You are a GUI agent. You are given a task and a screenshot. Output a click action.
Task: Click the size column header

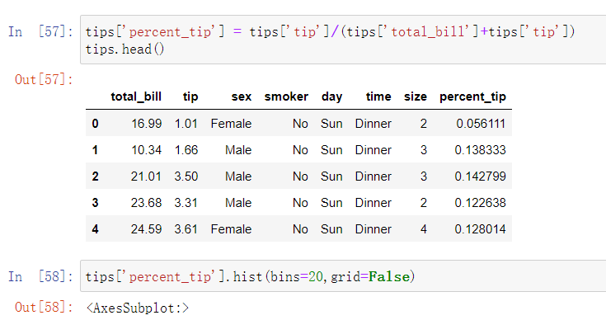[x=416, y=96]
